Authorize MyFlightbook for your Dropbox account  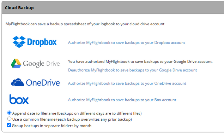[126, 42]
